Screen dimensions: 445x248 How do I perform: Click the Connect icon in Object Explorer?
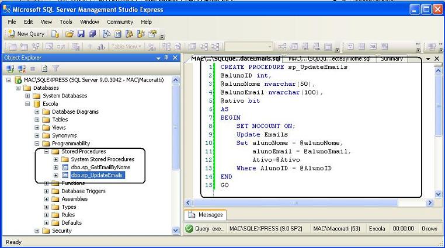(11, 69)
